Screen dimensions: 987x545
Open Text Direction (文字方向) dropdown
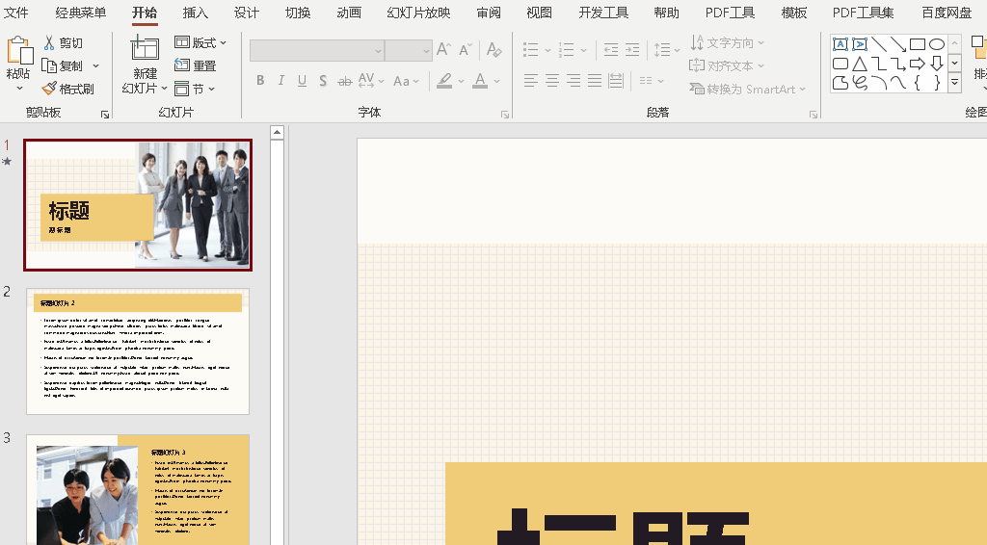pos(727,42)
